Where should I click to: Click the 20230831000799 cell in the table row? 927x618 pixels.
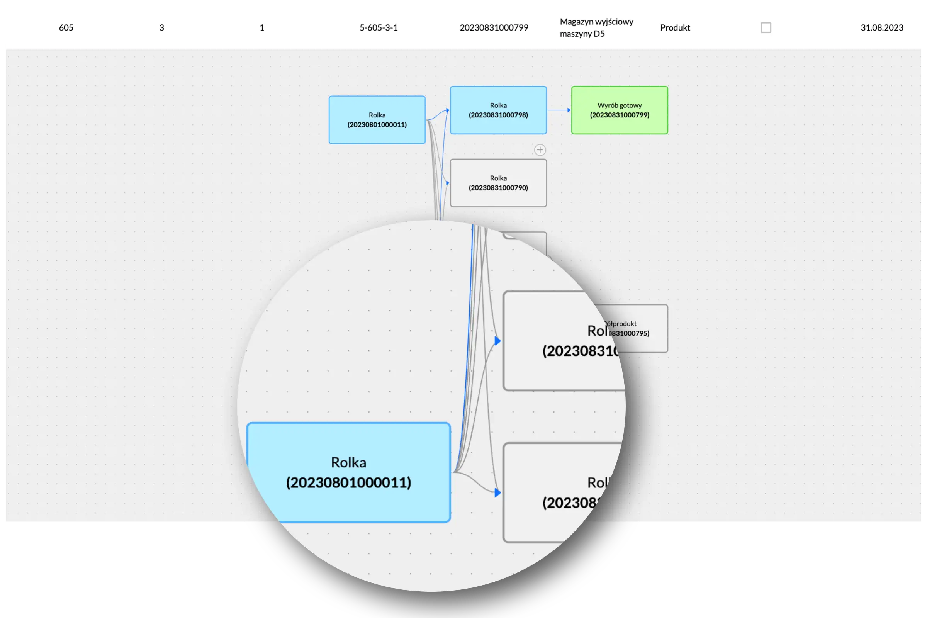point(494,27)
